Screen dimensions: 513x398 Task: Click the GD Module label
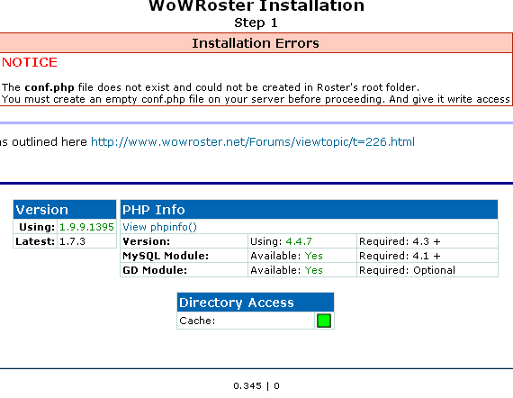155,270
